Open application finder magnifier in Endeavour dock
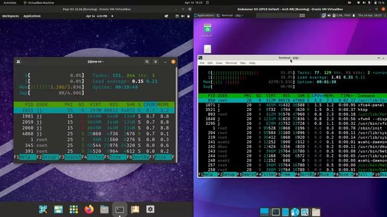 (305, 212)
